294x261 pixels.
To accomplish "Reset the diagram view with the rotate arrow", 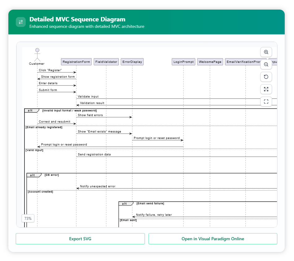I will (266, 77).
